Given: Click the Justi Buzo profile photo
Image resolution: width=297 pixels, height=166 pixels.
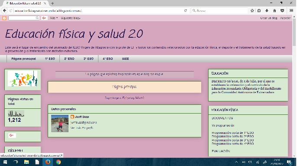Looking at the screenshot, I should tap(60, 124).
